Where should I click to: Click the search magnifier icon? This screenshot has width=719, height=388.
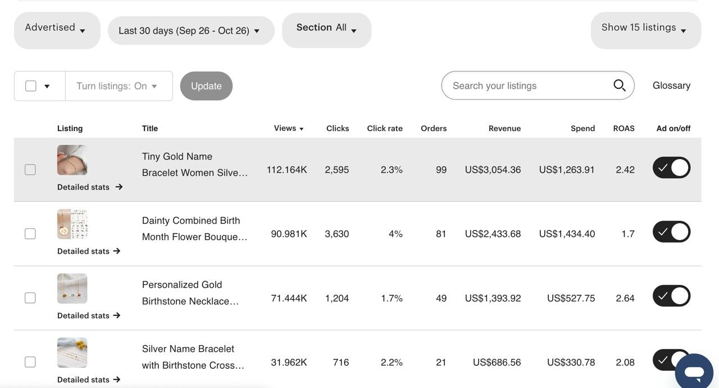click(619, 85)
